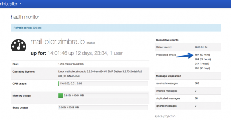This screenshot has width=231, height=120.
Task: Select the '247 (1 week)' count
Action: 202,64
